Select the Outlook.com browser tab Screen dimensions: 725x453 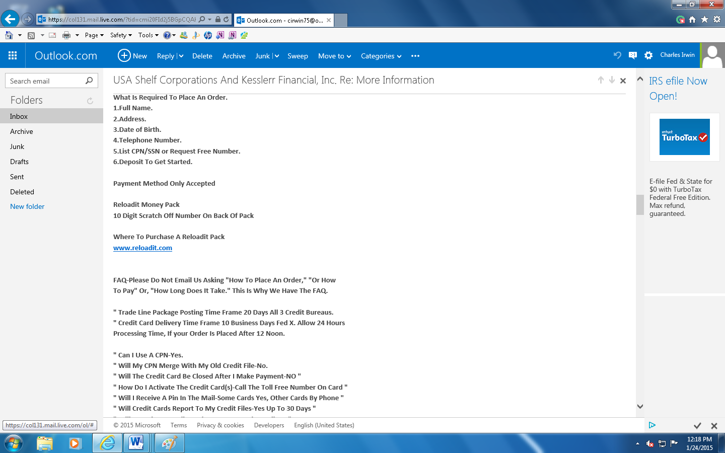283,20
